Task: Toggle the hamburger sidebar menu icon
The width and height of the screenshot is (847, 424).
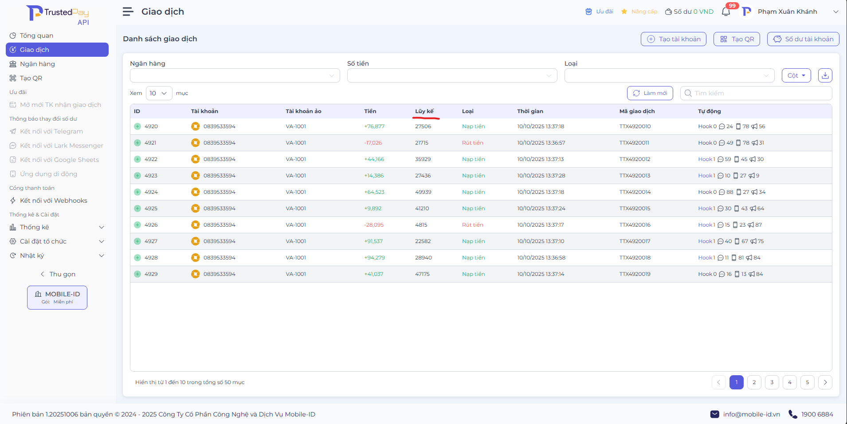Action: (128, 12)
